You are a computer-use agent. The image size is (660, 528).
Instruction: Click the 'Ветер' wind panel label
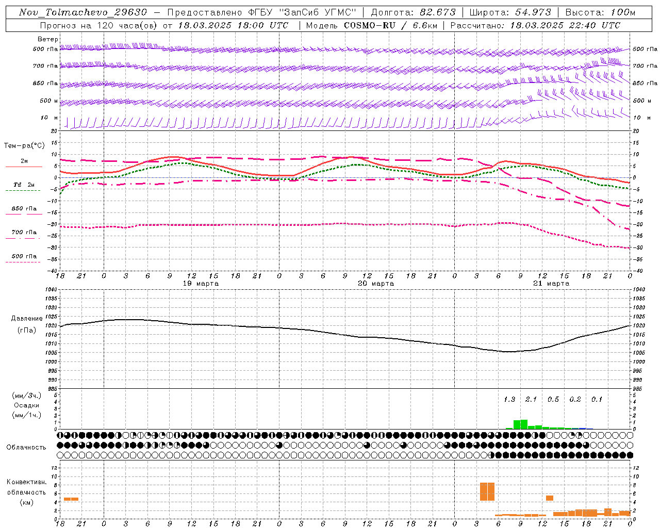coord(48,39)
